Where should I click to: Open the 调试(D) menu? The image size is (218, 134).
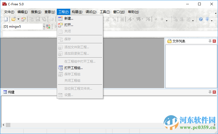[x=91, y=12]
